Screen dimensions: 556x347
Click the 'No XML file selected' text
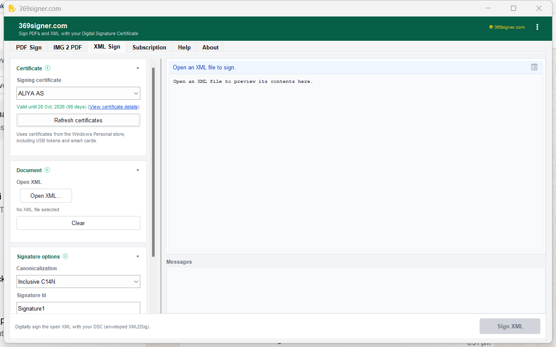click(38, 210)
